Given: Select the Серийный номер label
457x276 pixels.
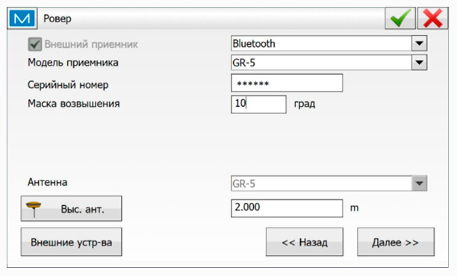Looking at the screenshot, I should [x=68, y=85].
